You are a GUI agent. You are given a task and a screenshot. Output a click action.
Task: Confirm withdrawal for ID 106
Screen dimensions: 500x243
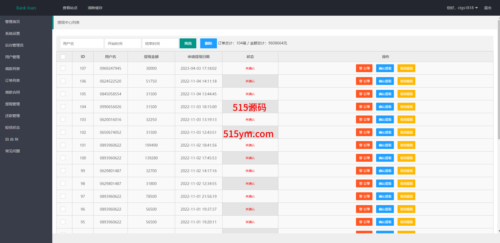385,81
